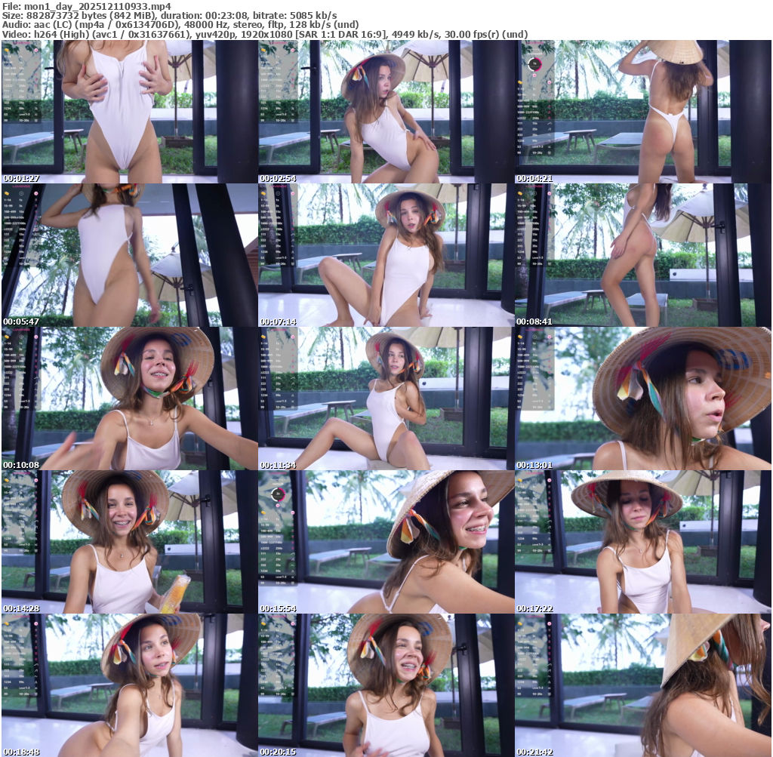Screen dimensions: 773x757
Task: Open the thumbnail at 00:14:28
Action: (129, 542)
